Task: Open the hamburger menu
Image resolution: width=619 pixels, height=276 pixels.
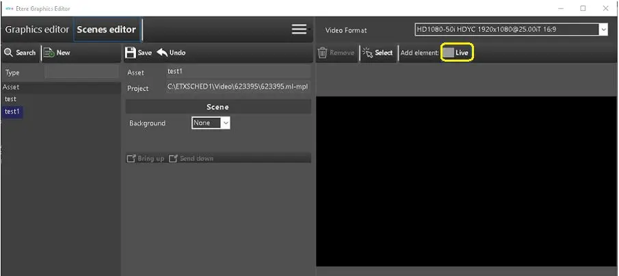Action: point(299,29)
